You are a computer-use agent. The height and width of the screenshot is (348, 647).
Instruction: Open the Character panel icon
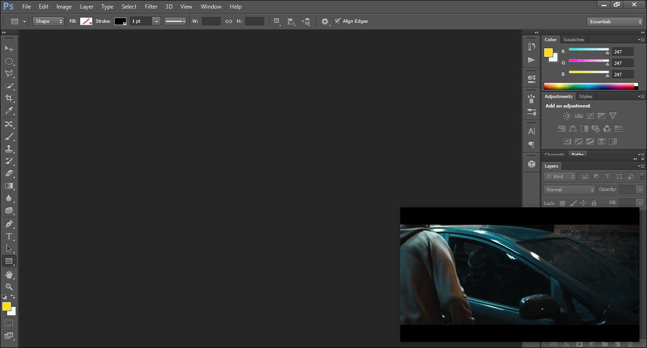coord(531,131)
